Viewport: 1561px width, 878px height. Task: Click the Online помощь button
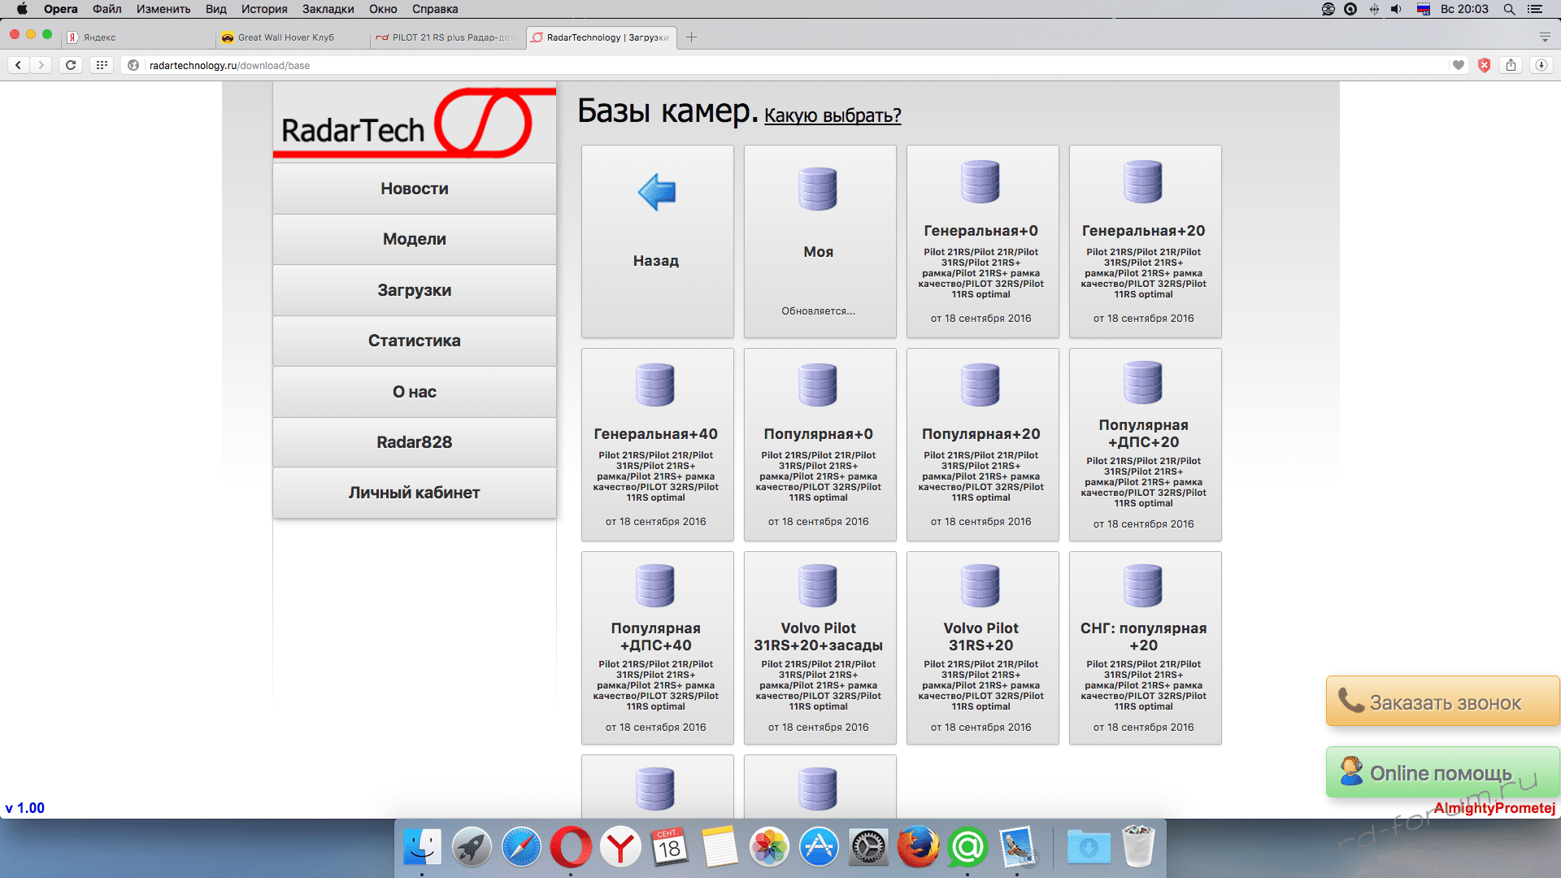pyautogui.click(x=1443, y=772)
